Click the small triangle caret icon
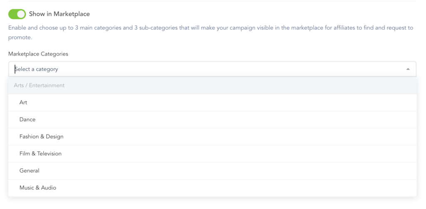426x209 pixels. point(408,69)
